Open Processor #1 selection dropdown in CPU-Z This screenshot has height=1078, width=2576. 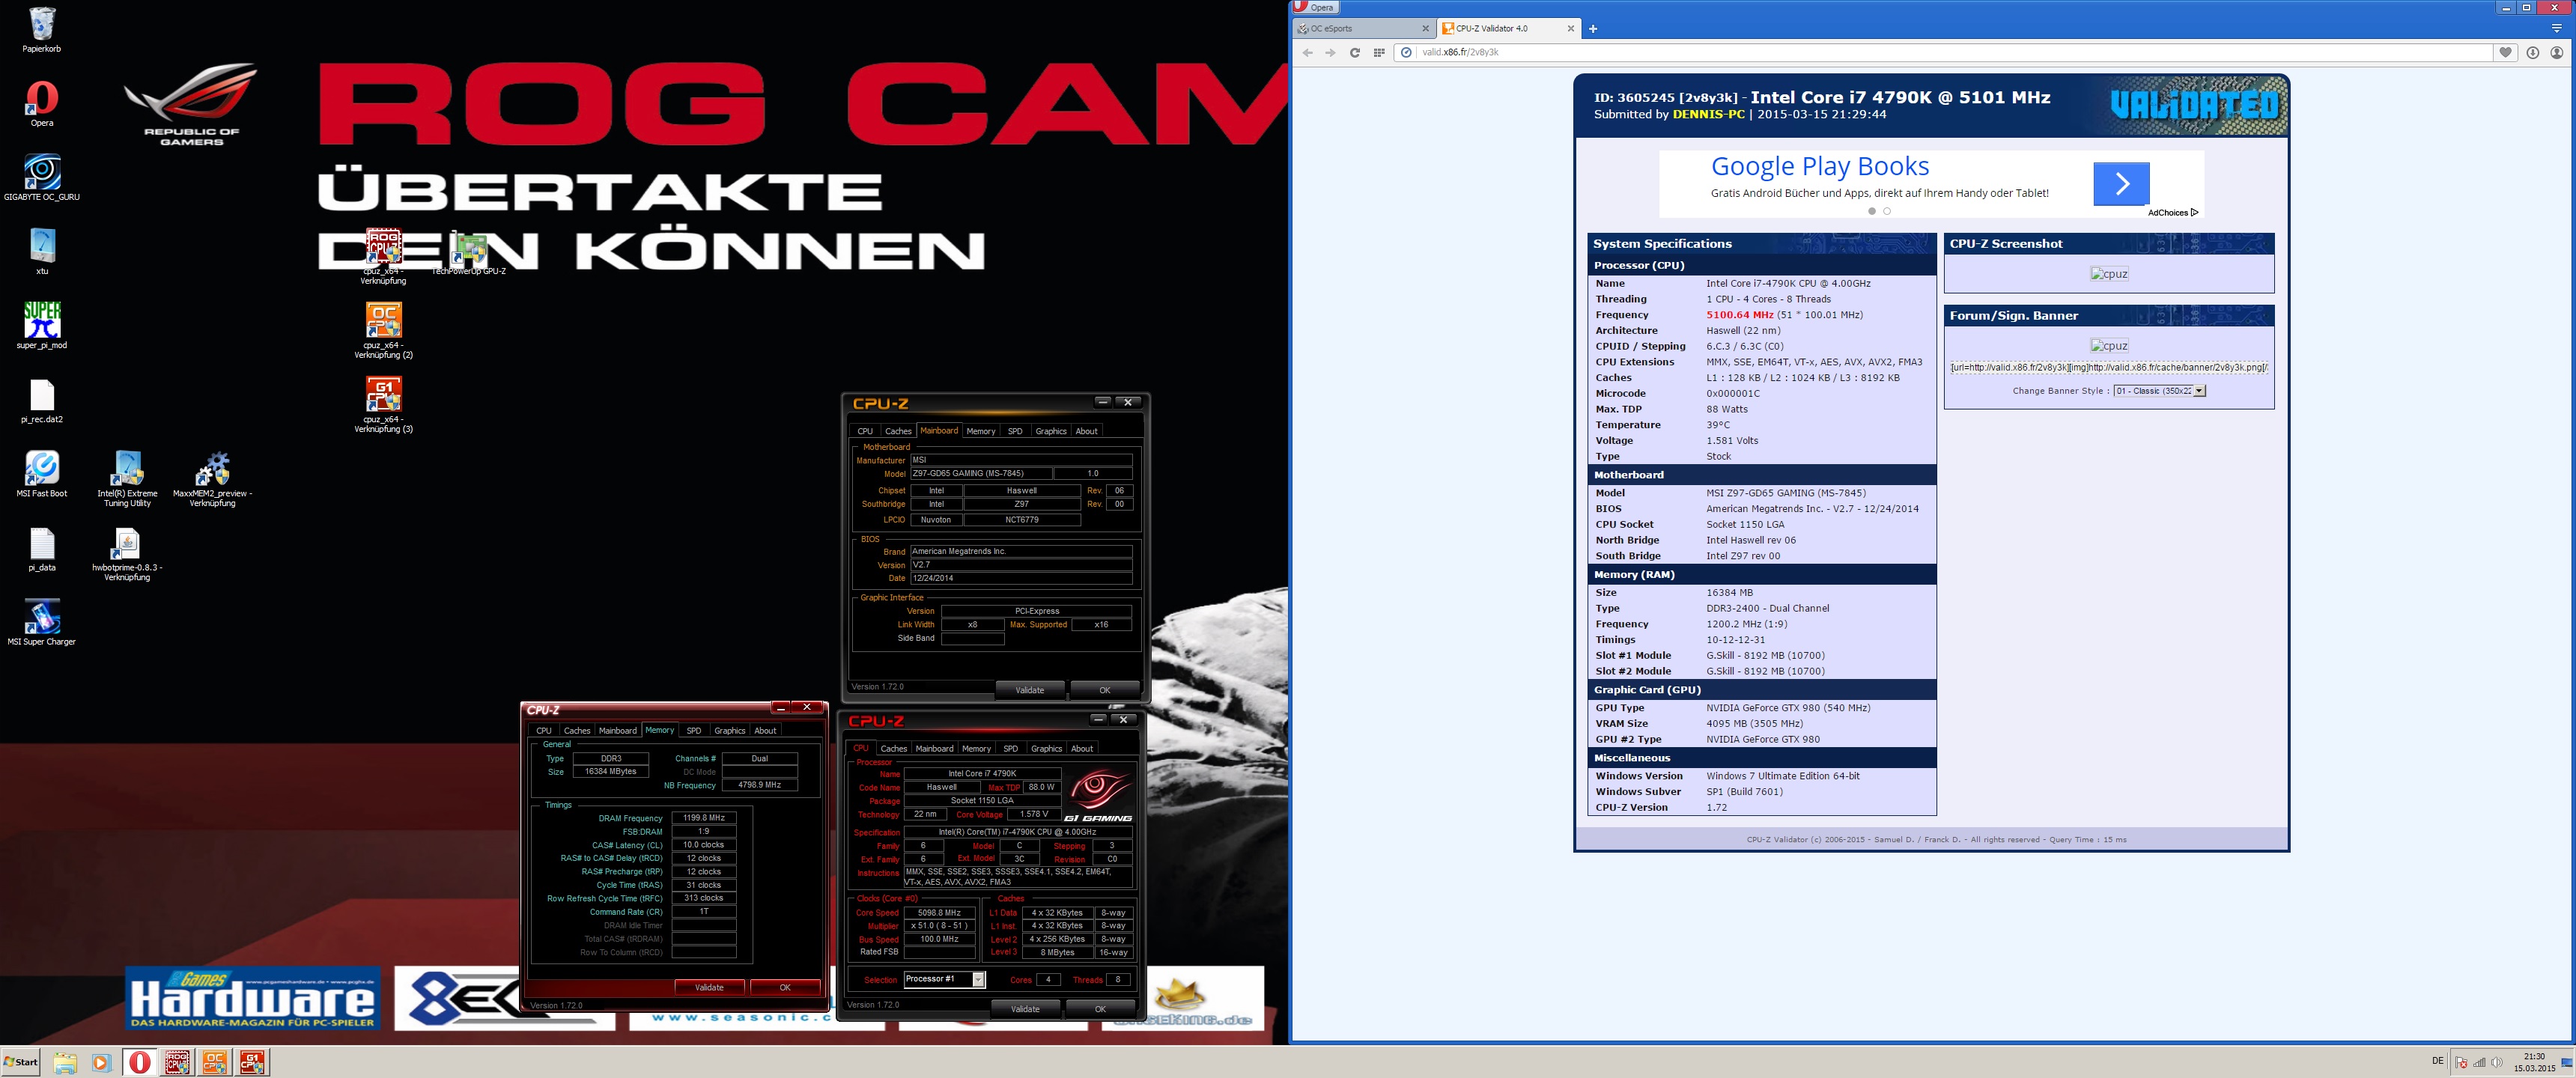click(x=944, y=979)
